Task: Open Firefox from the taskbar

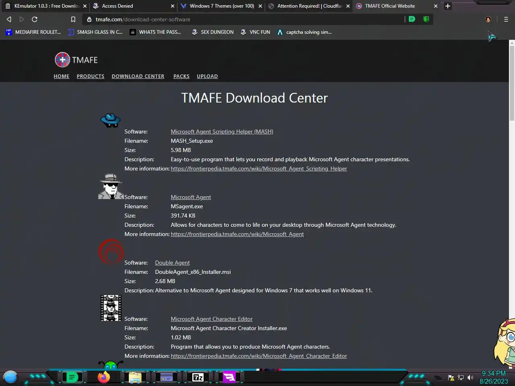Action: [x=104, y=377]
